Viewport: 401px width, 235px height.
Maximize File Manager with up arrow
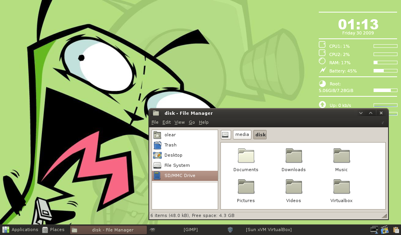370,113
